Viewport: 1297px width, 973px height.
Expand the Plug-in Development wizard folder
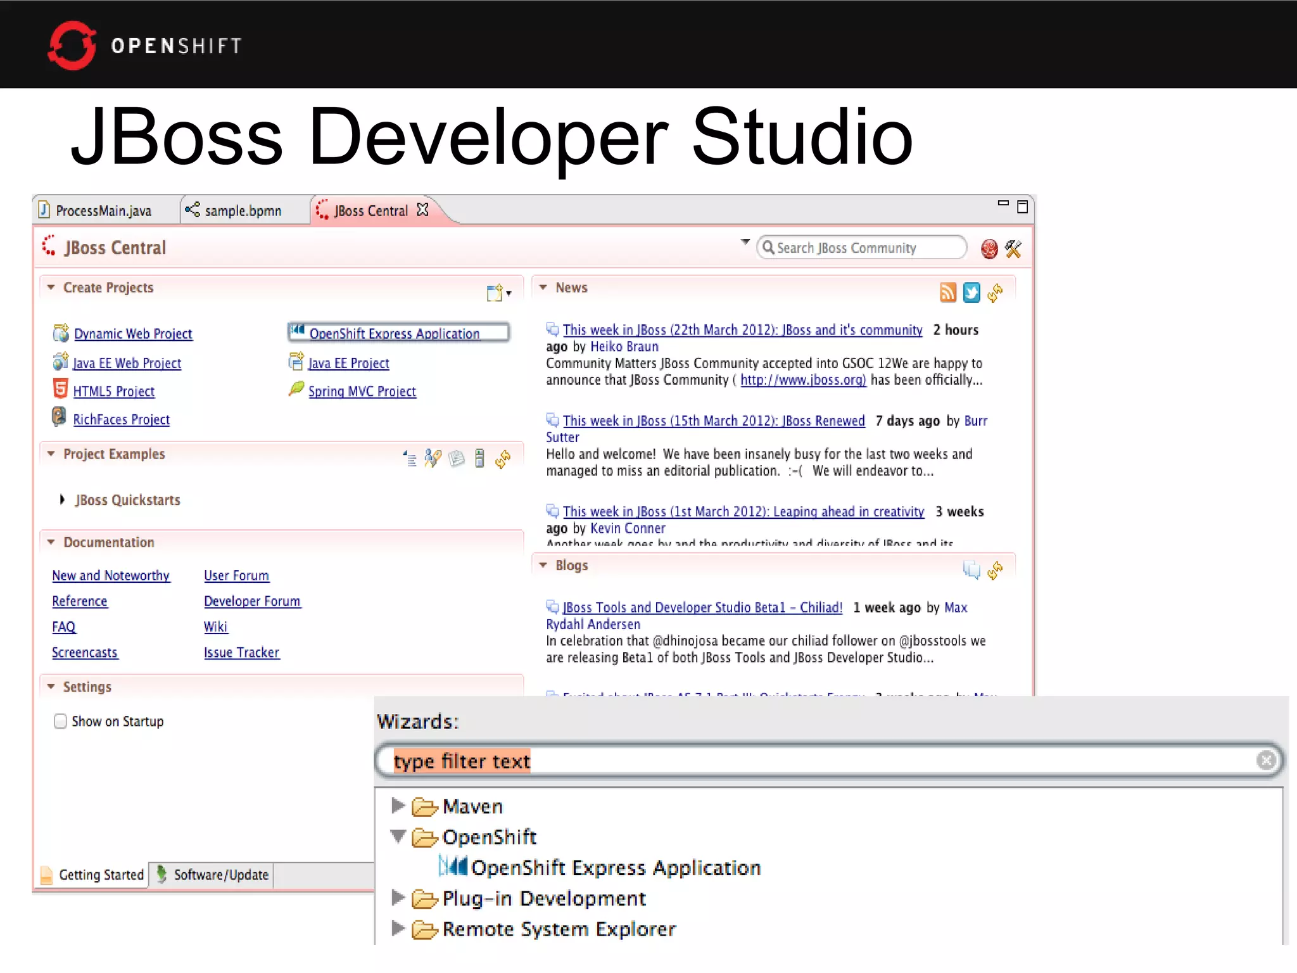pos(398,897)
